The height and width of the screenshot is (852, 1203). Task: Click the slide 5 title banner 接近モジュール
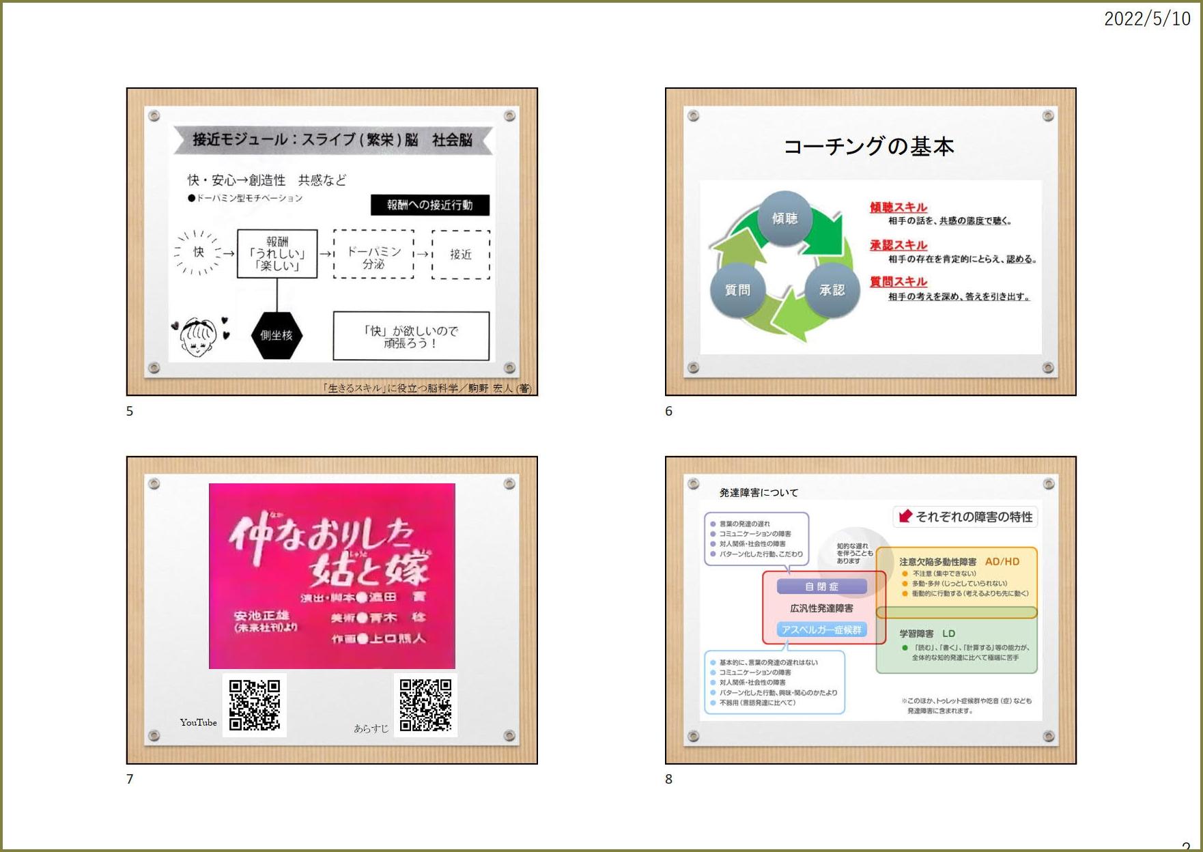(x=332, y=140)
